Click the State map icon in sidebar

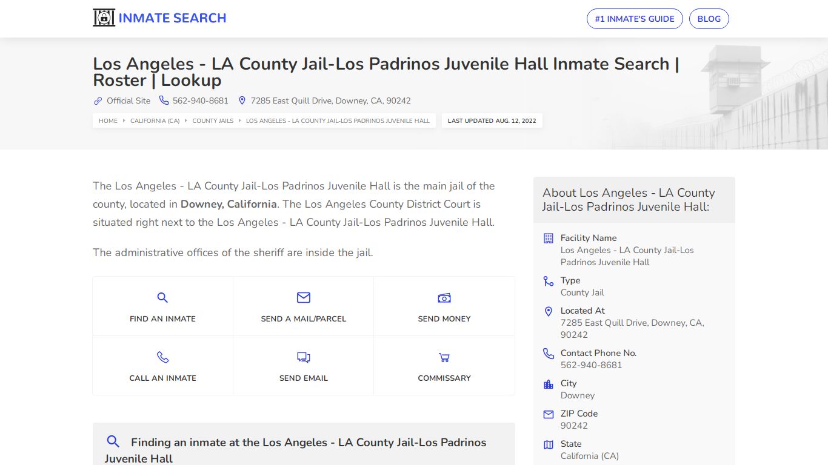click(549, 444)
